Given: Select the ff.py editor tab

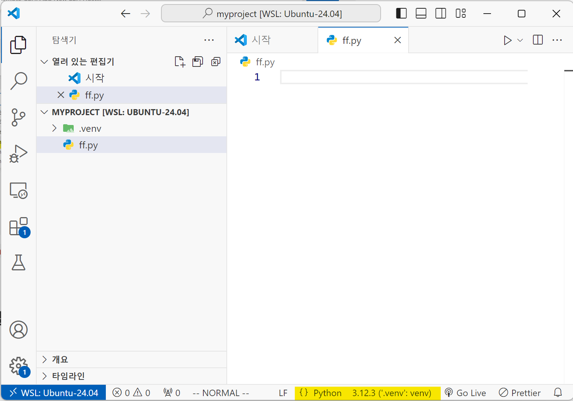Looking at the screenshot, I should pyautogui.click(x=352, y=40).
